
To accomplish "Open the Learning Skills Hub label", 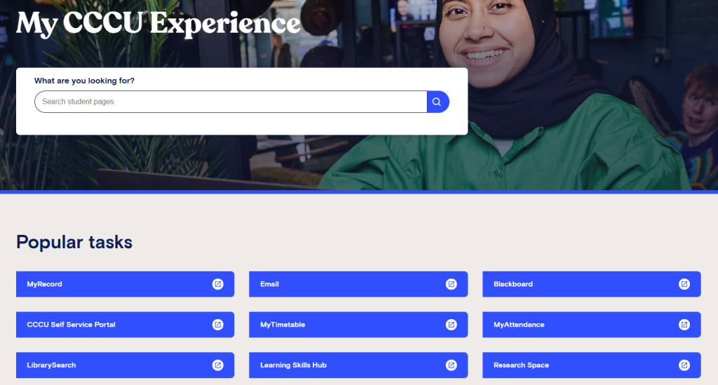I will coord(293,365).
